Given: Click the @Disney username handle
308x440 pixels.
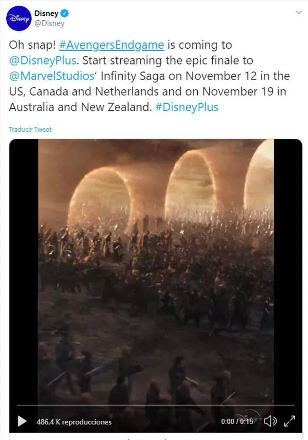Looking at the screenshot, I should (49, 23).
